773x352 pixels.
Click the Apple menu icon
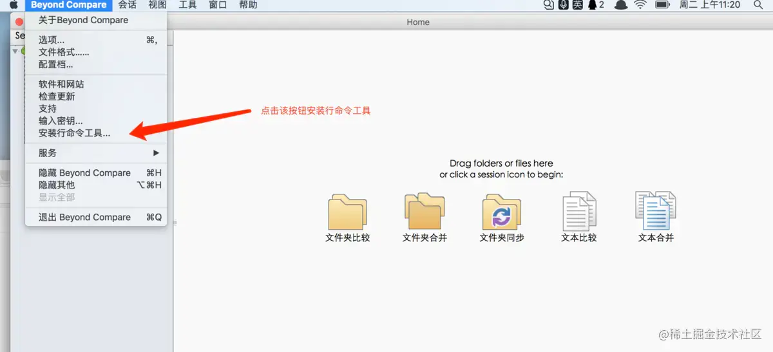point(14,5)
